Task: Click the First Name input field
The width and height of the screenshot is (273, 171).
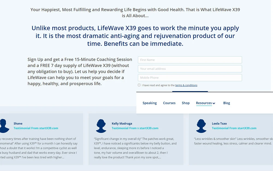Action: point(190,60)
